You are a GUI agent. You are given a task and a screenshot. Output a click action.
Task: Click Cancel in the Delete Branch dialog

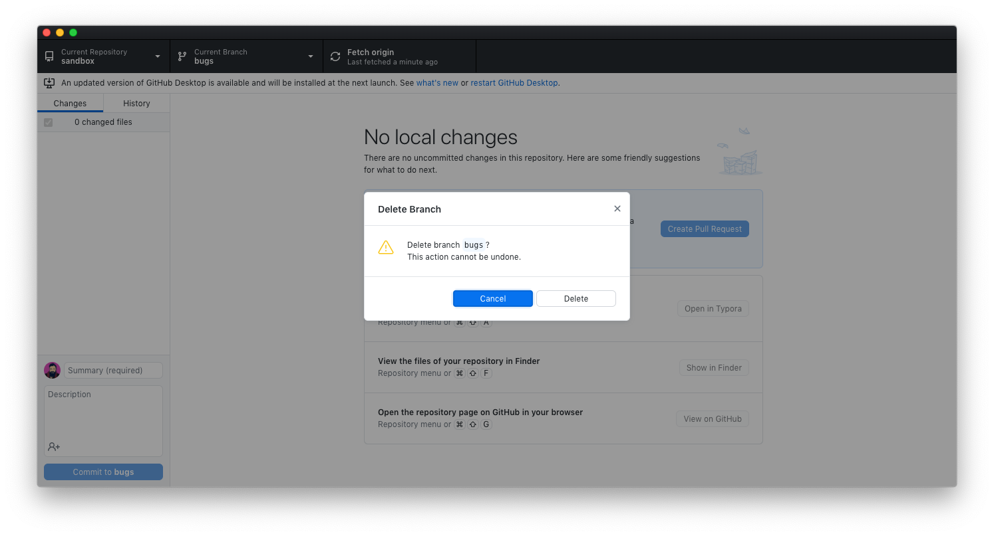[x=492, y=298]
